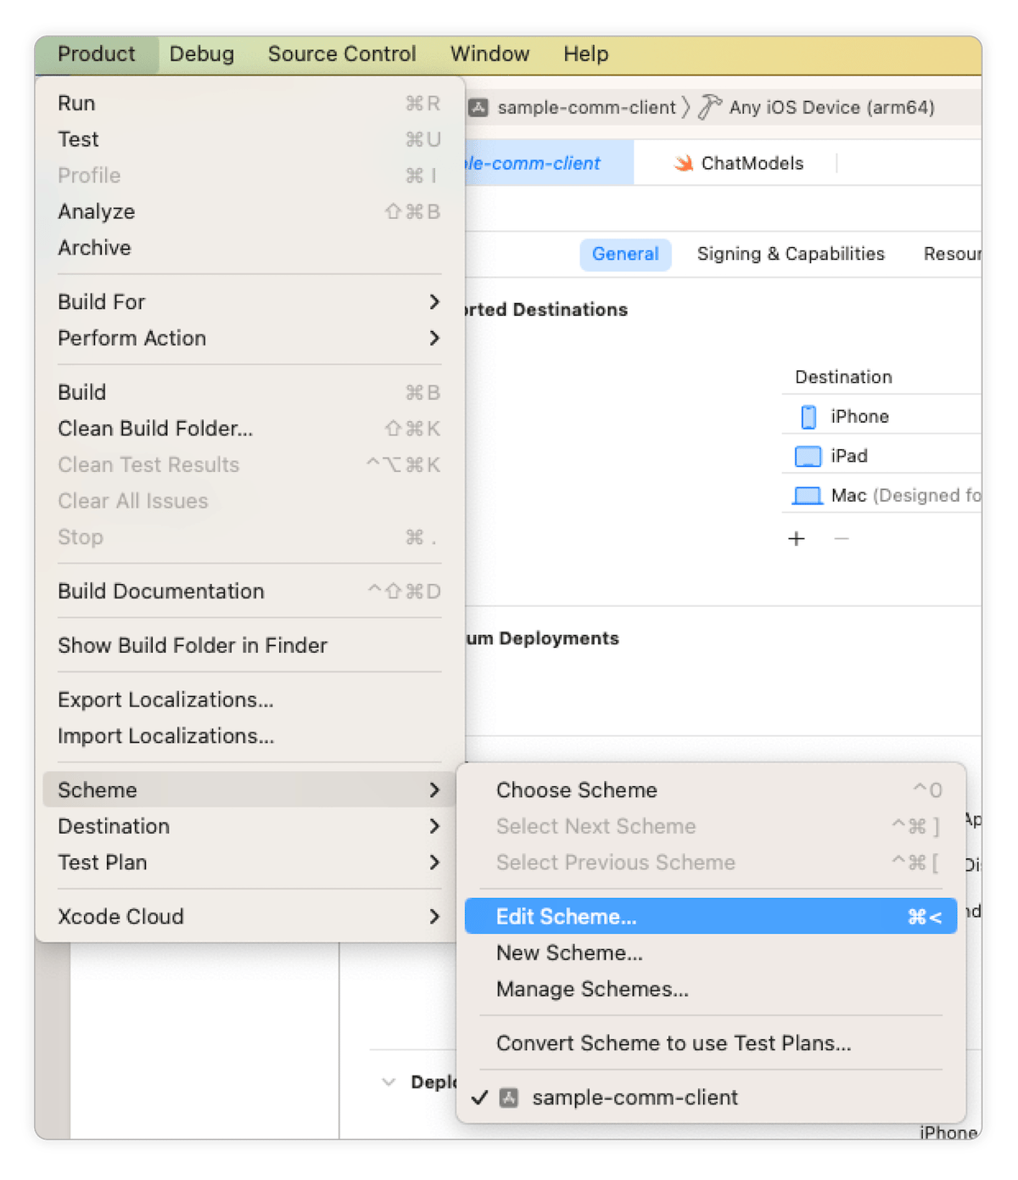
Task: Select the iPad destination icon
Action: [x=808, y=456]
